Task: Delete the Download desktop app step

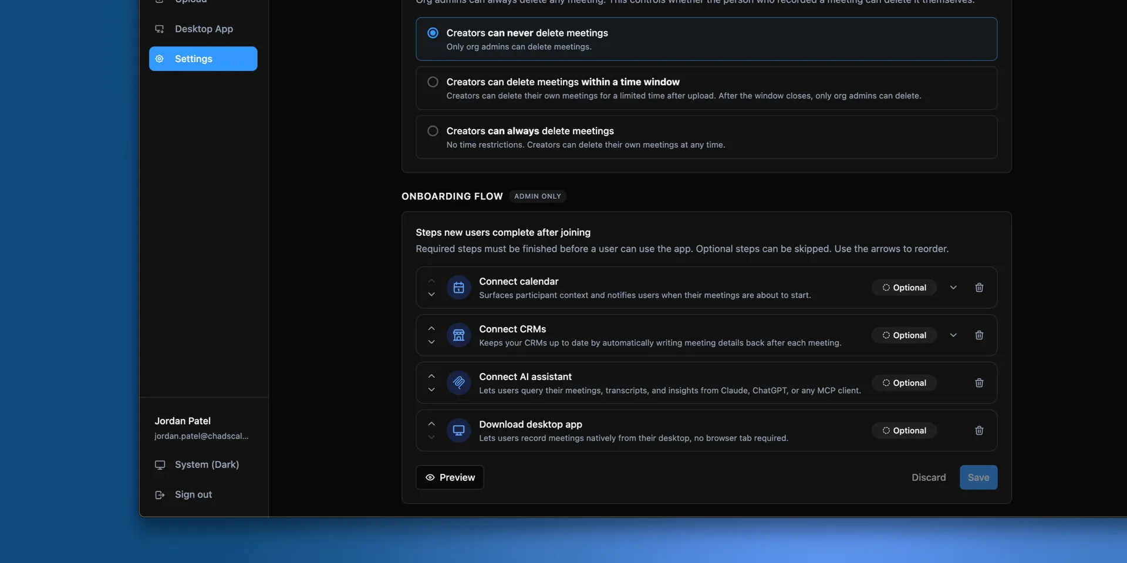Action: [x=979, y=430]
